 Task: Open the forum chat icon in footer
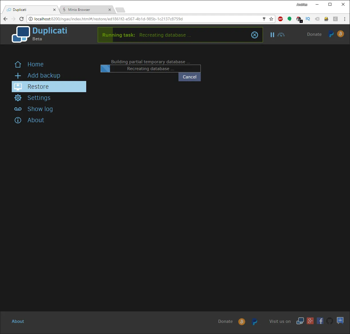click(340, 321)
